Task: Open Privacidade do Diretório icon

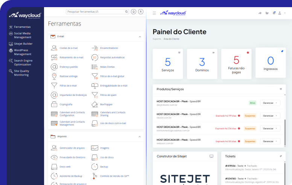Action: click(x=54, y=158)
